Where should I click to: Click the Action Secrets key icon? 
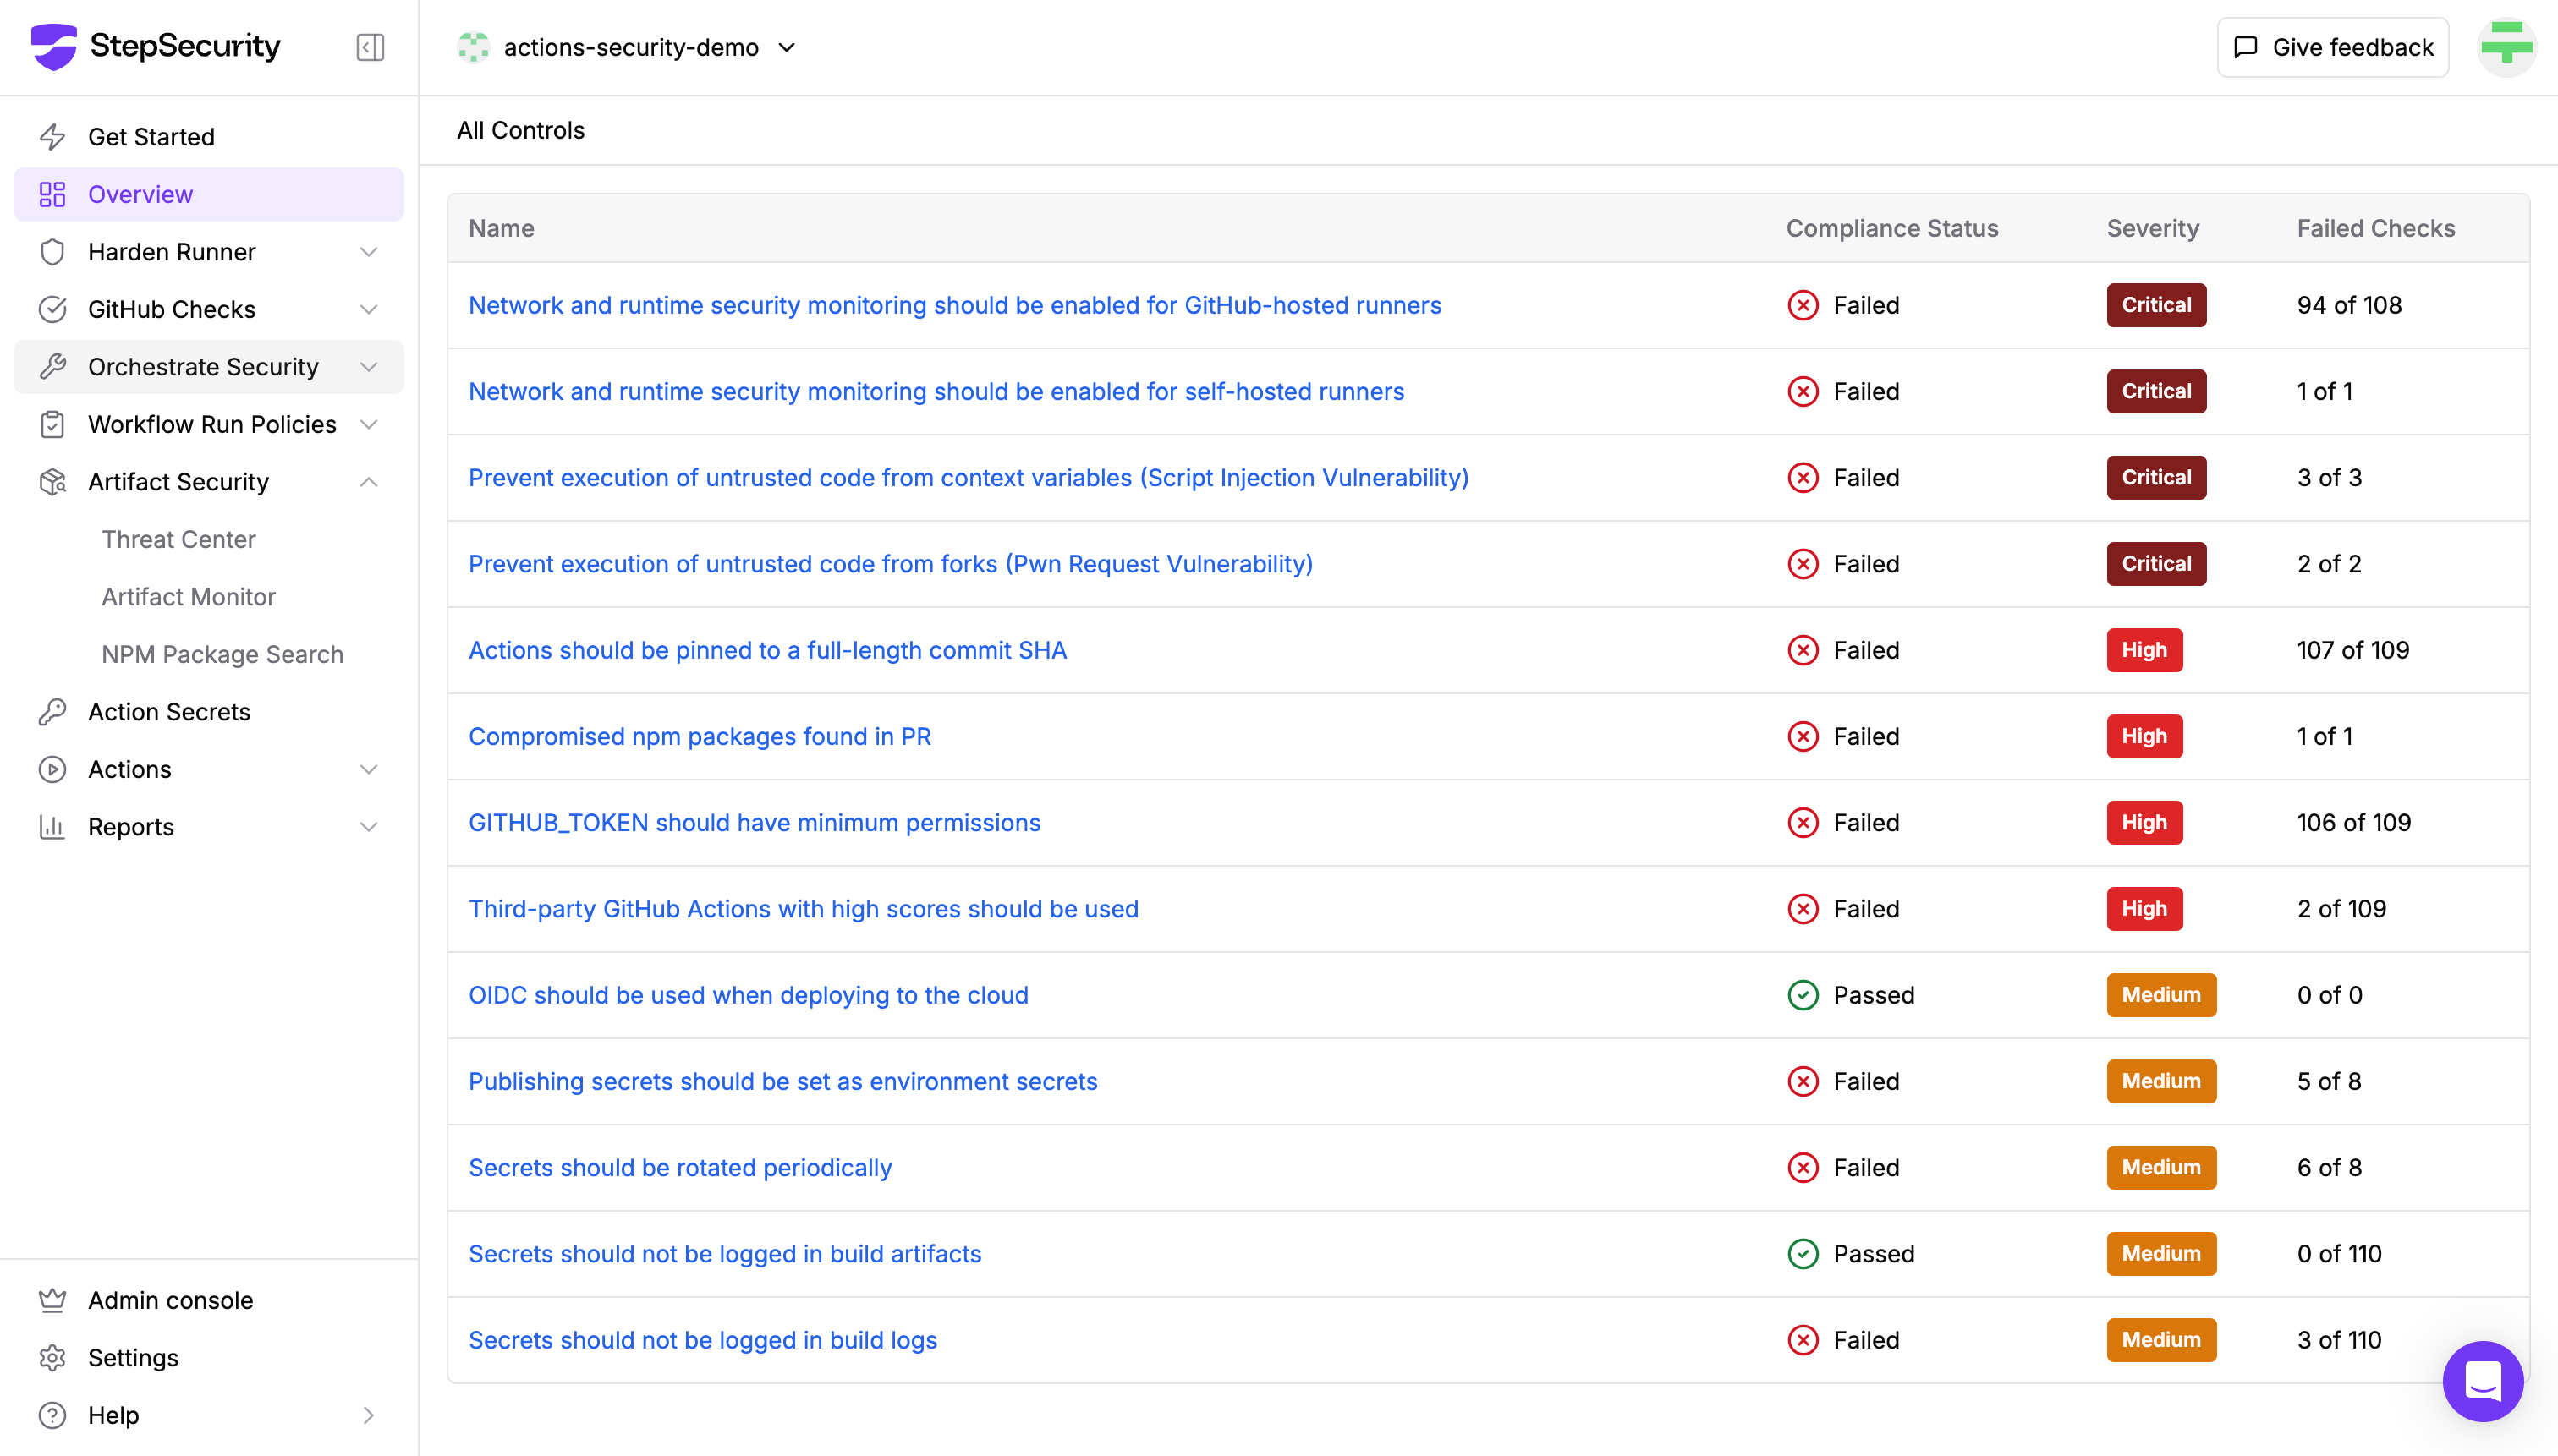click(52, 712)
